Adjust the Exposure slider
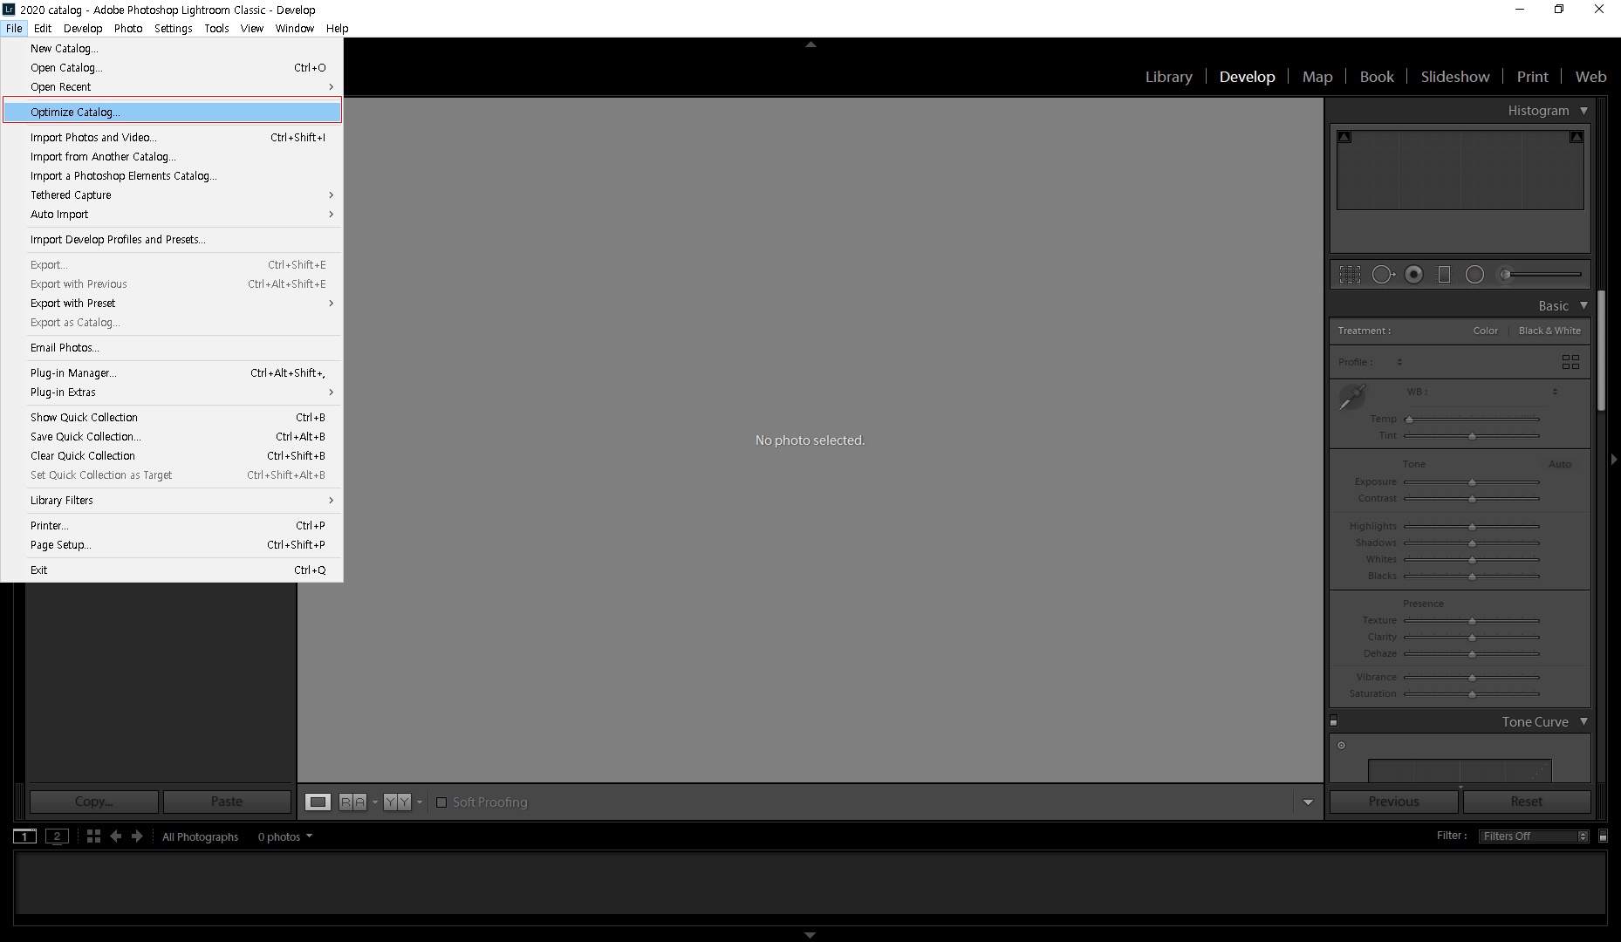The height and width of the screenshot is (942, 1621). point(1472,482)
